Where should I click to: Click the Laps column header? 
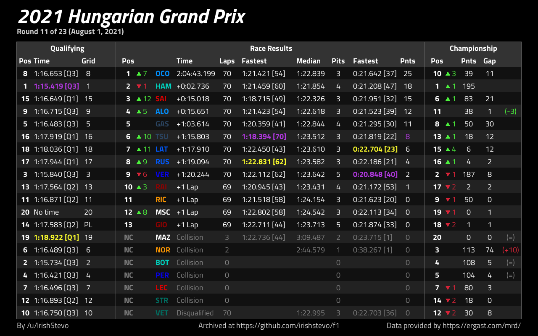(227, 61)
